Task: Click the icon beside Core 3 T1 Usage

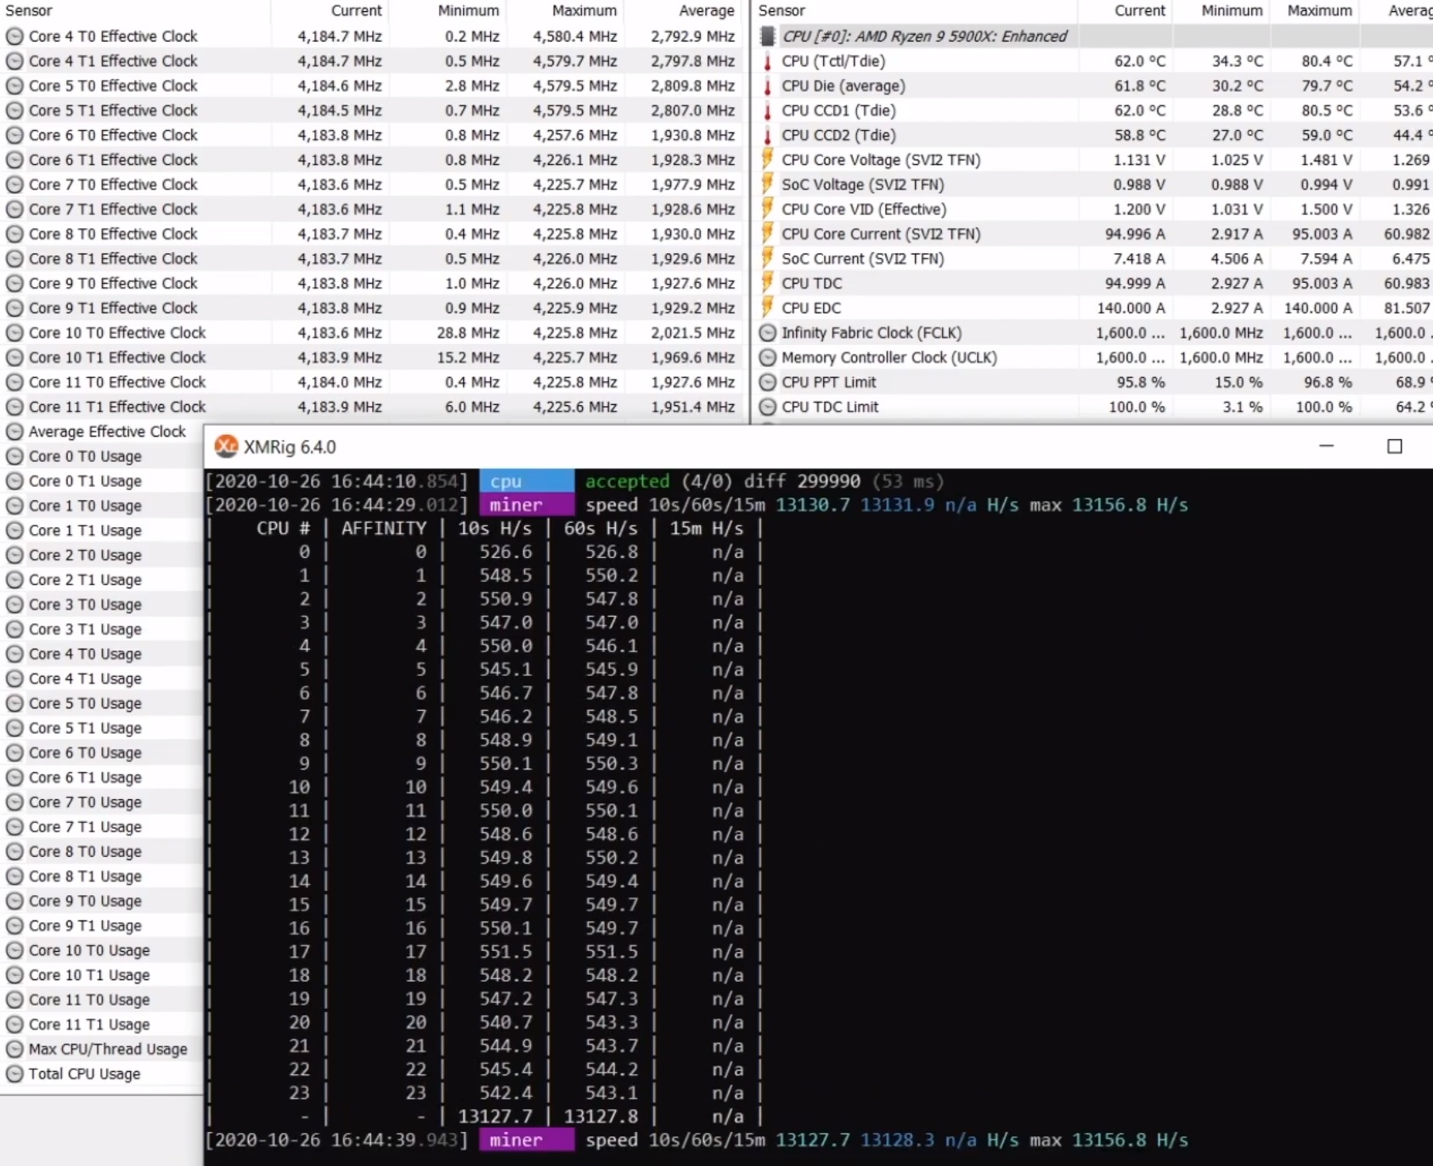Action: (x=14, y=629)
